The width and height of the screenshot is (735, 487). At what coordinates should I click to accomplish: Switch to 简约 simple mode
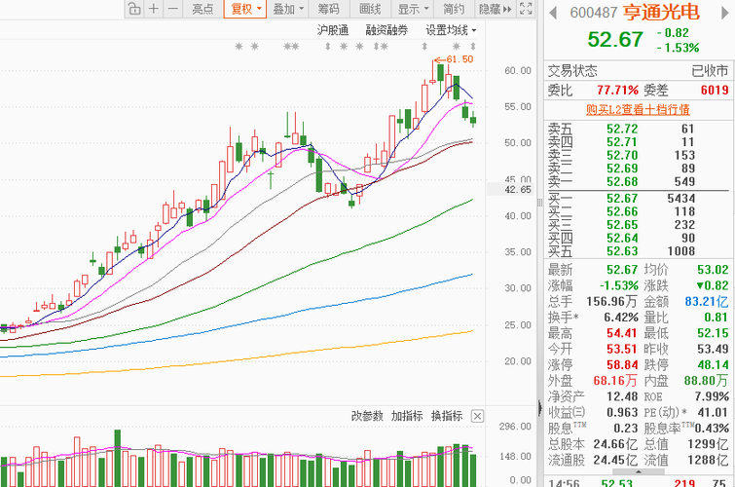click(454, 9)
